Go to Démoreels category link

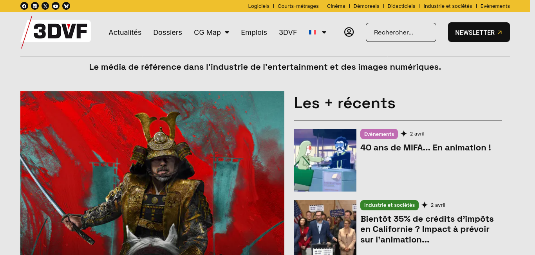(366, 6)
